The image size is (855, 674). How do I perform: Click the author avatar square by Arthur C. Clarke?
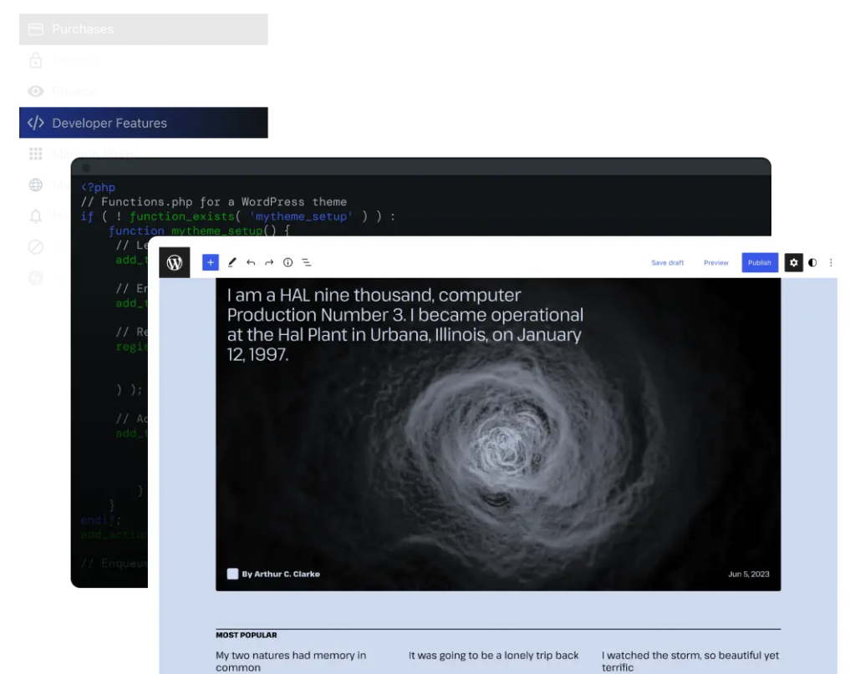click(x=233, y=574)
